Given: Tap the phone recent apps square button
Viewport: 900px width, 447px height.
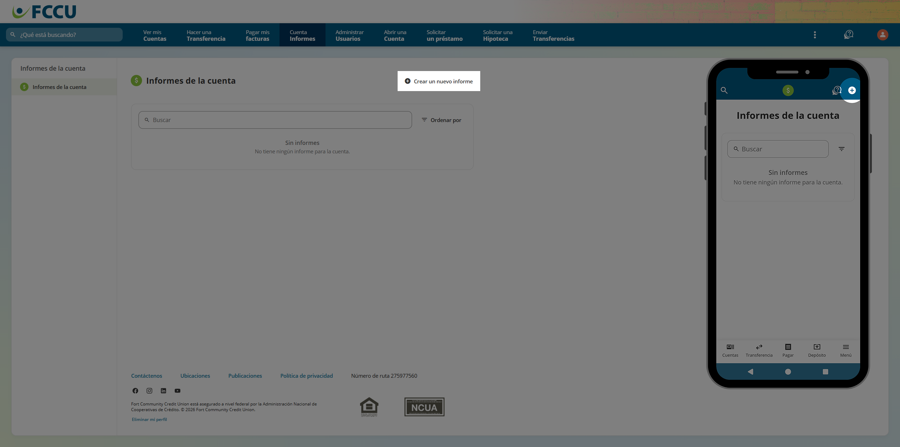Looking at the screenshot, I should (825, 372).
